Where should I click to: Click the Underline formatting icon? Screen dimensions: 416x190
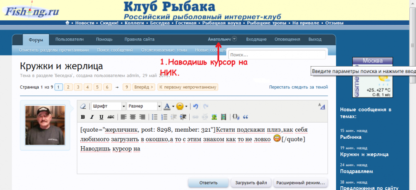click(x=101, y=117)
